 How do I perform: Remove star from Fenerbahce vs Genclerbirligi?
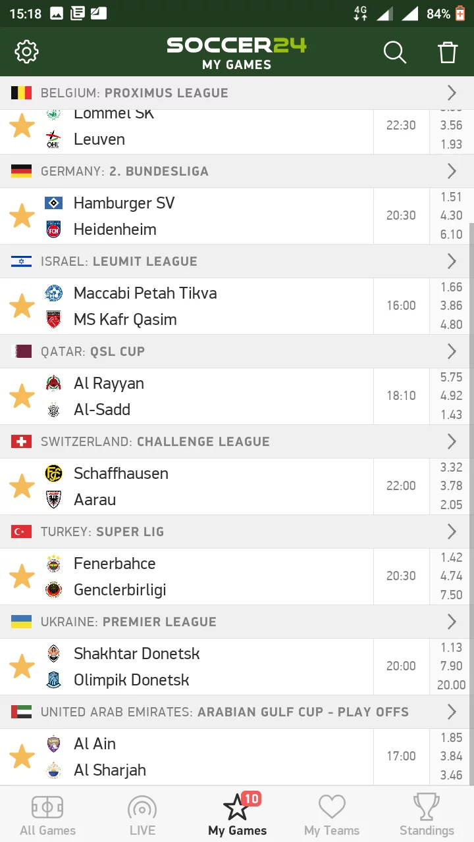pos(22,576)
